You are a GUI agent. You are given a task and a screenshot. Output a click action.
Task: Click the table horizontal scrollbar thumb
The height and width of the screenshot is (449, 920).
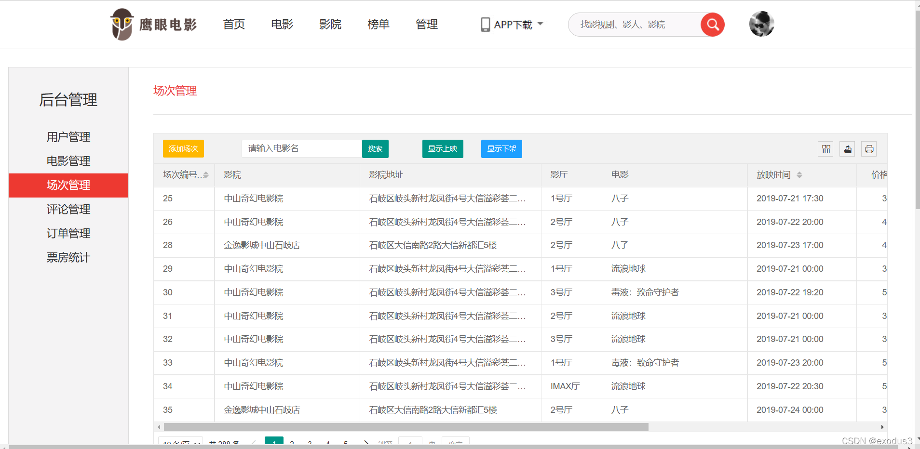point(406,427)
